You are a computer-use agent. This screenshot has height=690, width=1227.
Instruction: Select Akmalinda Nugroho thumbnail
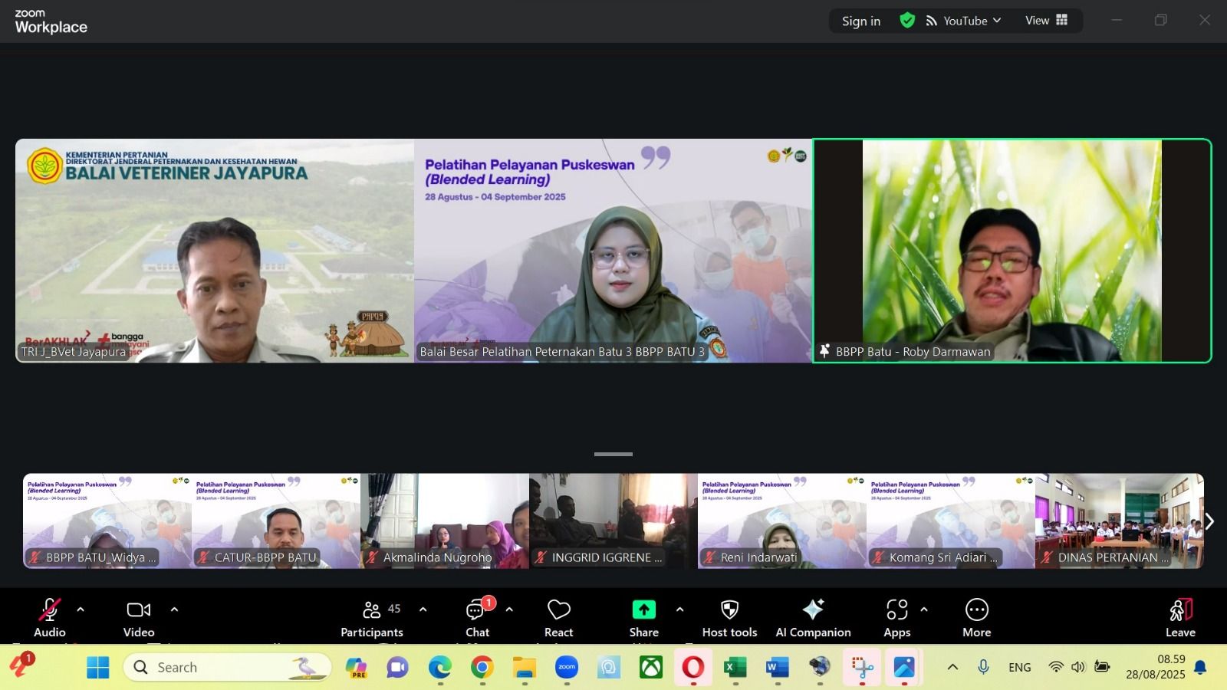tap(445, 521)
